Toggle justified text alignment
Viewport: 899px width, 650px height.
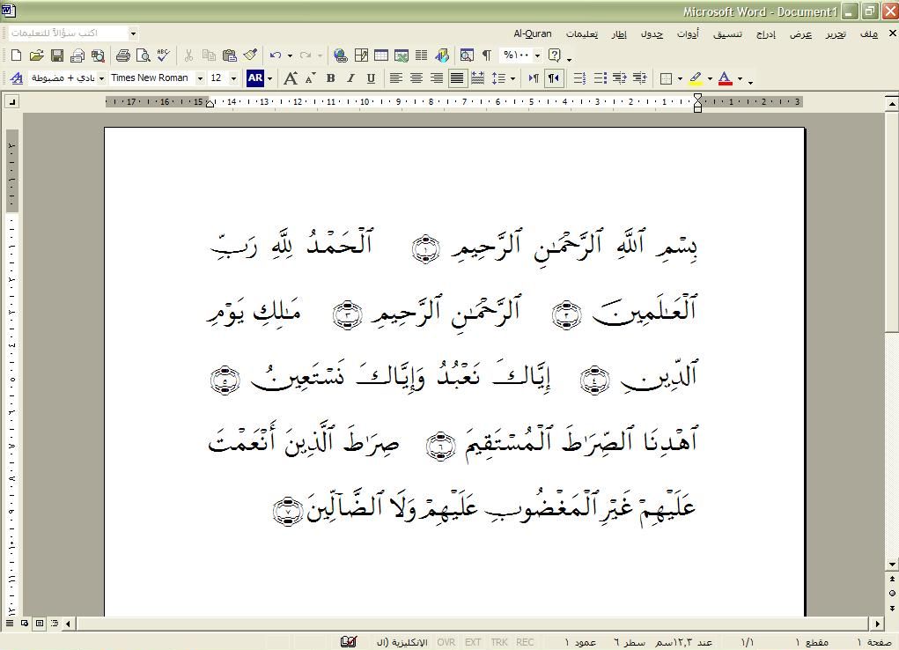point(457,78)
